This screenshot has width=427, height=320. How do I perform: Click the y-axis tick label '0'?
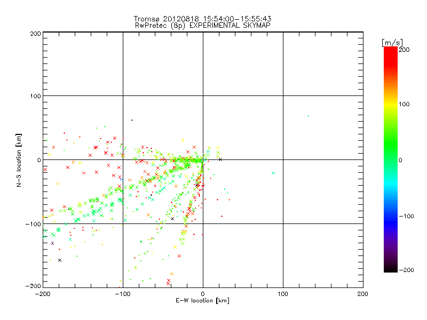tap(39, 160)
